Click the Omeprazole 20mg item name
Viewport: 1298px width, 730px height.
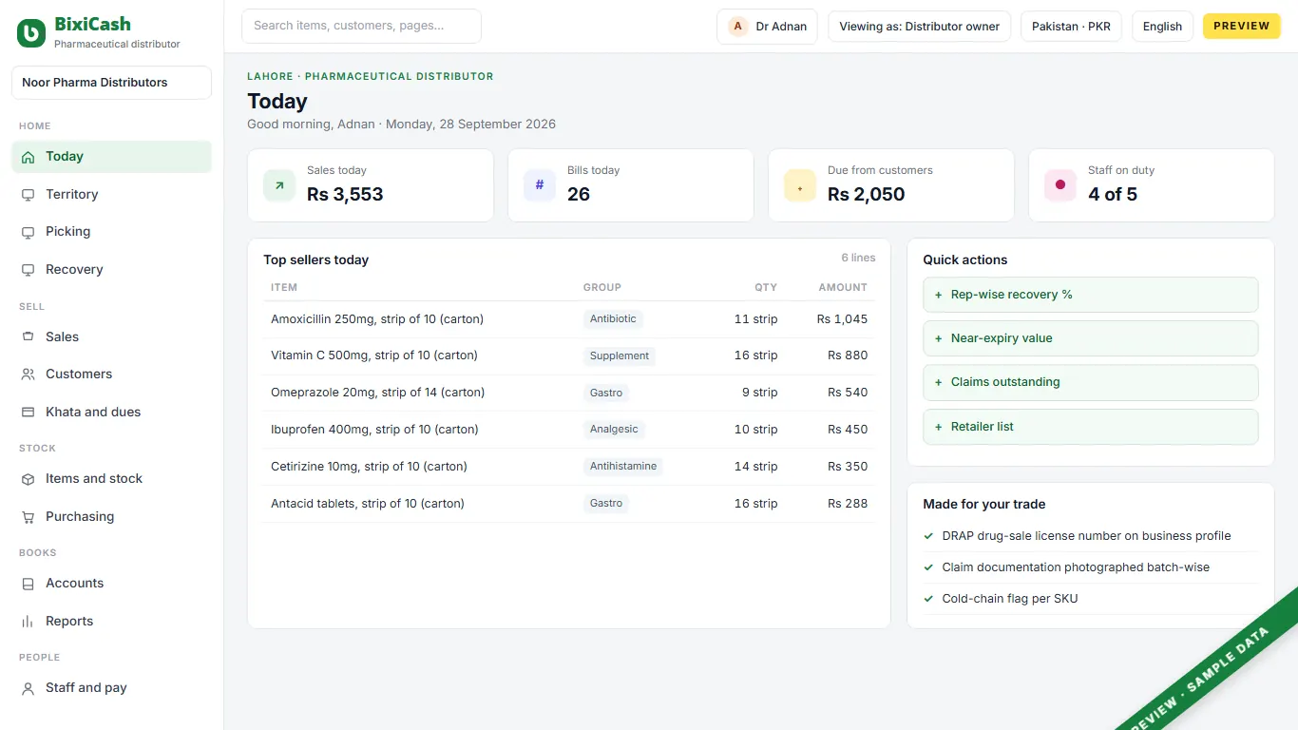coord(378,393)
